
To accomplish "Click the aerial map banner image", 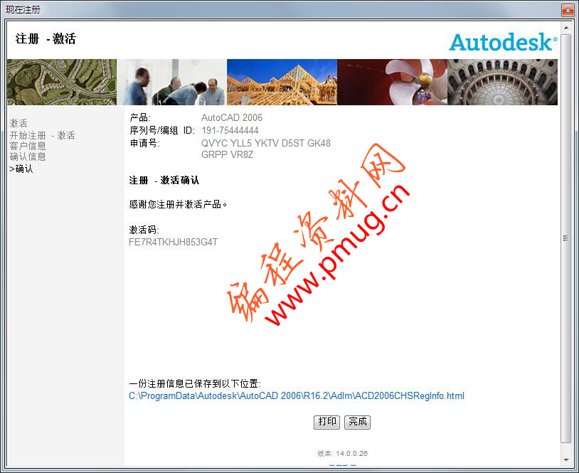I will (x=62, y=82).
